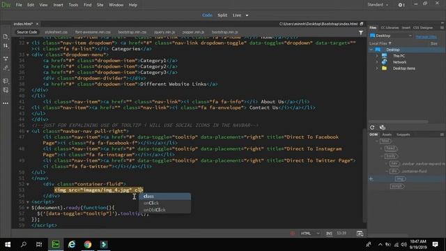Toggle the INS insert mode indicator

pyautogui.click(x=329, y=234)
